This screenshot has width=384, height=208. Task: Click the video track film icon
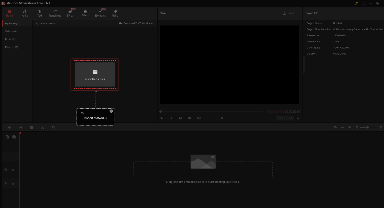pos(6,170)
